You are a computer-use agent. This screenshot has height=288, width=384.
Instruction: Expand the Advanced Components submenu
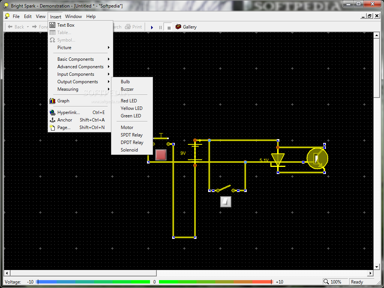point(81,67)
